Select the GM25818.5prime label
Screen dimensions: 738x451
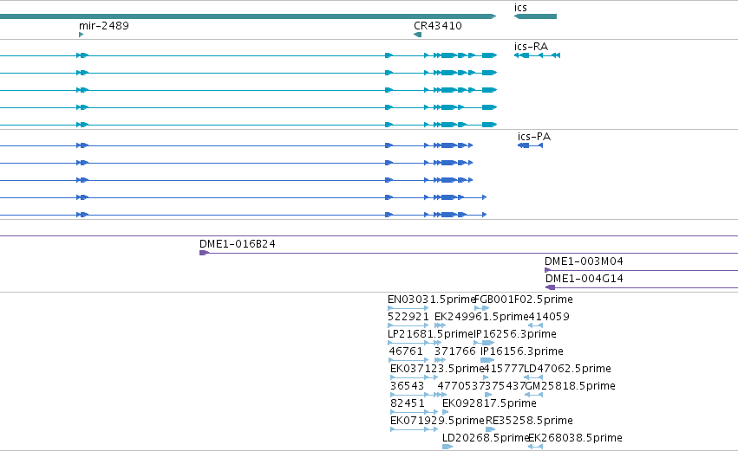[570, 386]
